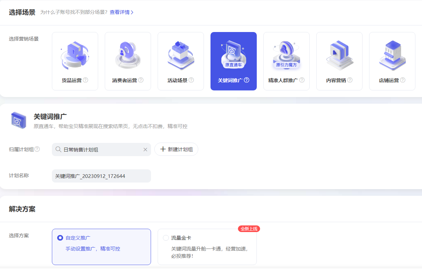This screenshot has width=422, height=269.
Task: Select the 内容营销 scenario card
Action: point(339,61)
